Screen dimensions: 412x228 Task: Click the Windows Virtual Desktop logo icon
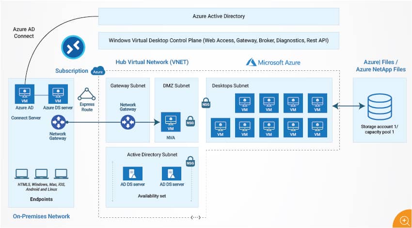[x=73, y=49]
